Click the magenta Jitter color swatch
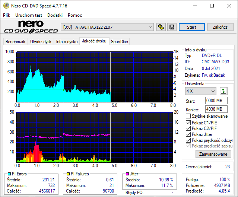The width and height of the screenshot is (238, 197). [x=127, y=174]
